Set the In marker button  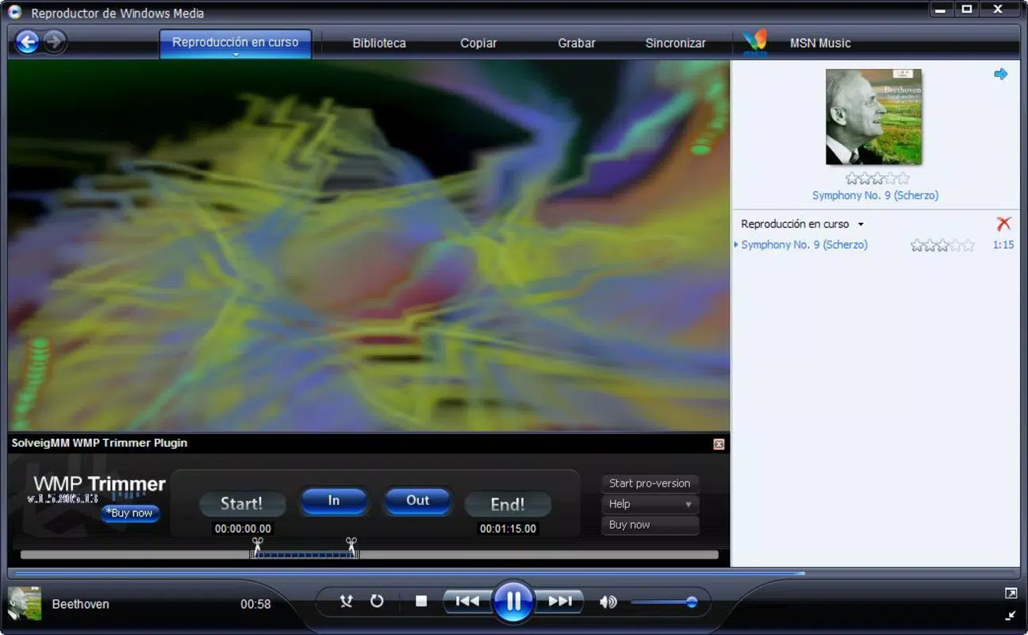click(334, 501)
